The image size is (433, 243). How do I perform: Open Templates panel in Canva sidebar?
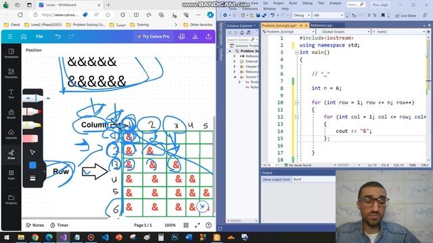[11, 53]
